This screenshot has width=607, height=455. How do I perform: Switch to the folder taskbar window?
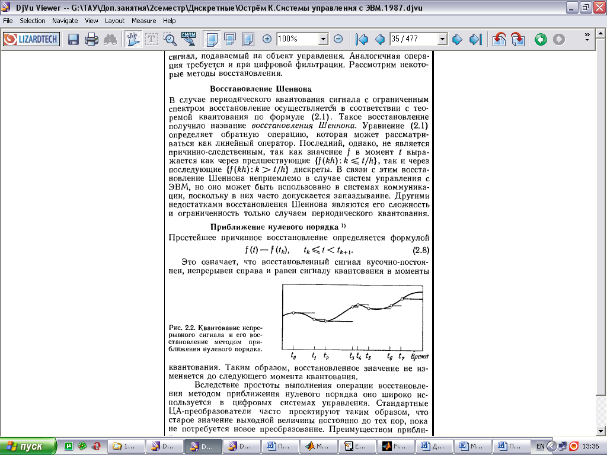pos(126,446)
